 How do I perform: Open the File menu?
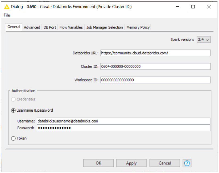(x=7, y=15)
